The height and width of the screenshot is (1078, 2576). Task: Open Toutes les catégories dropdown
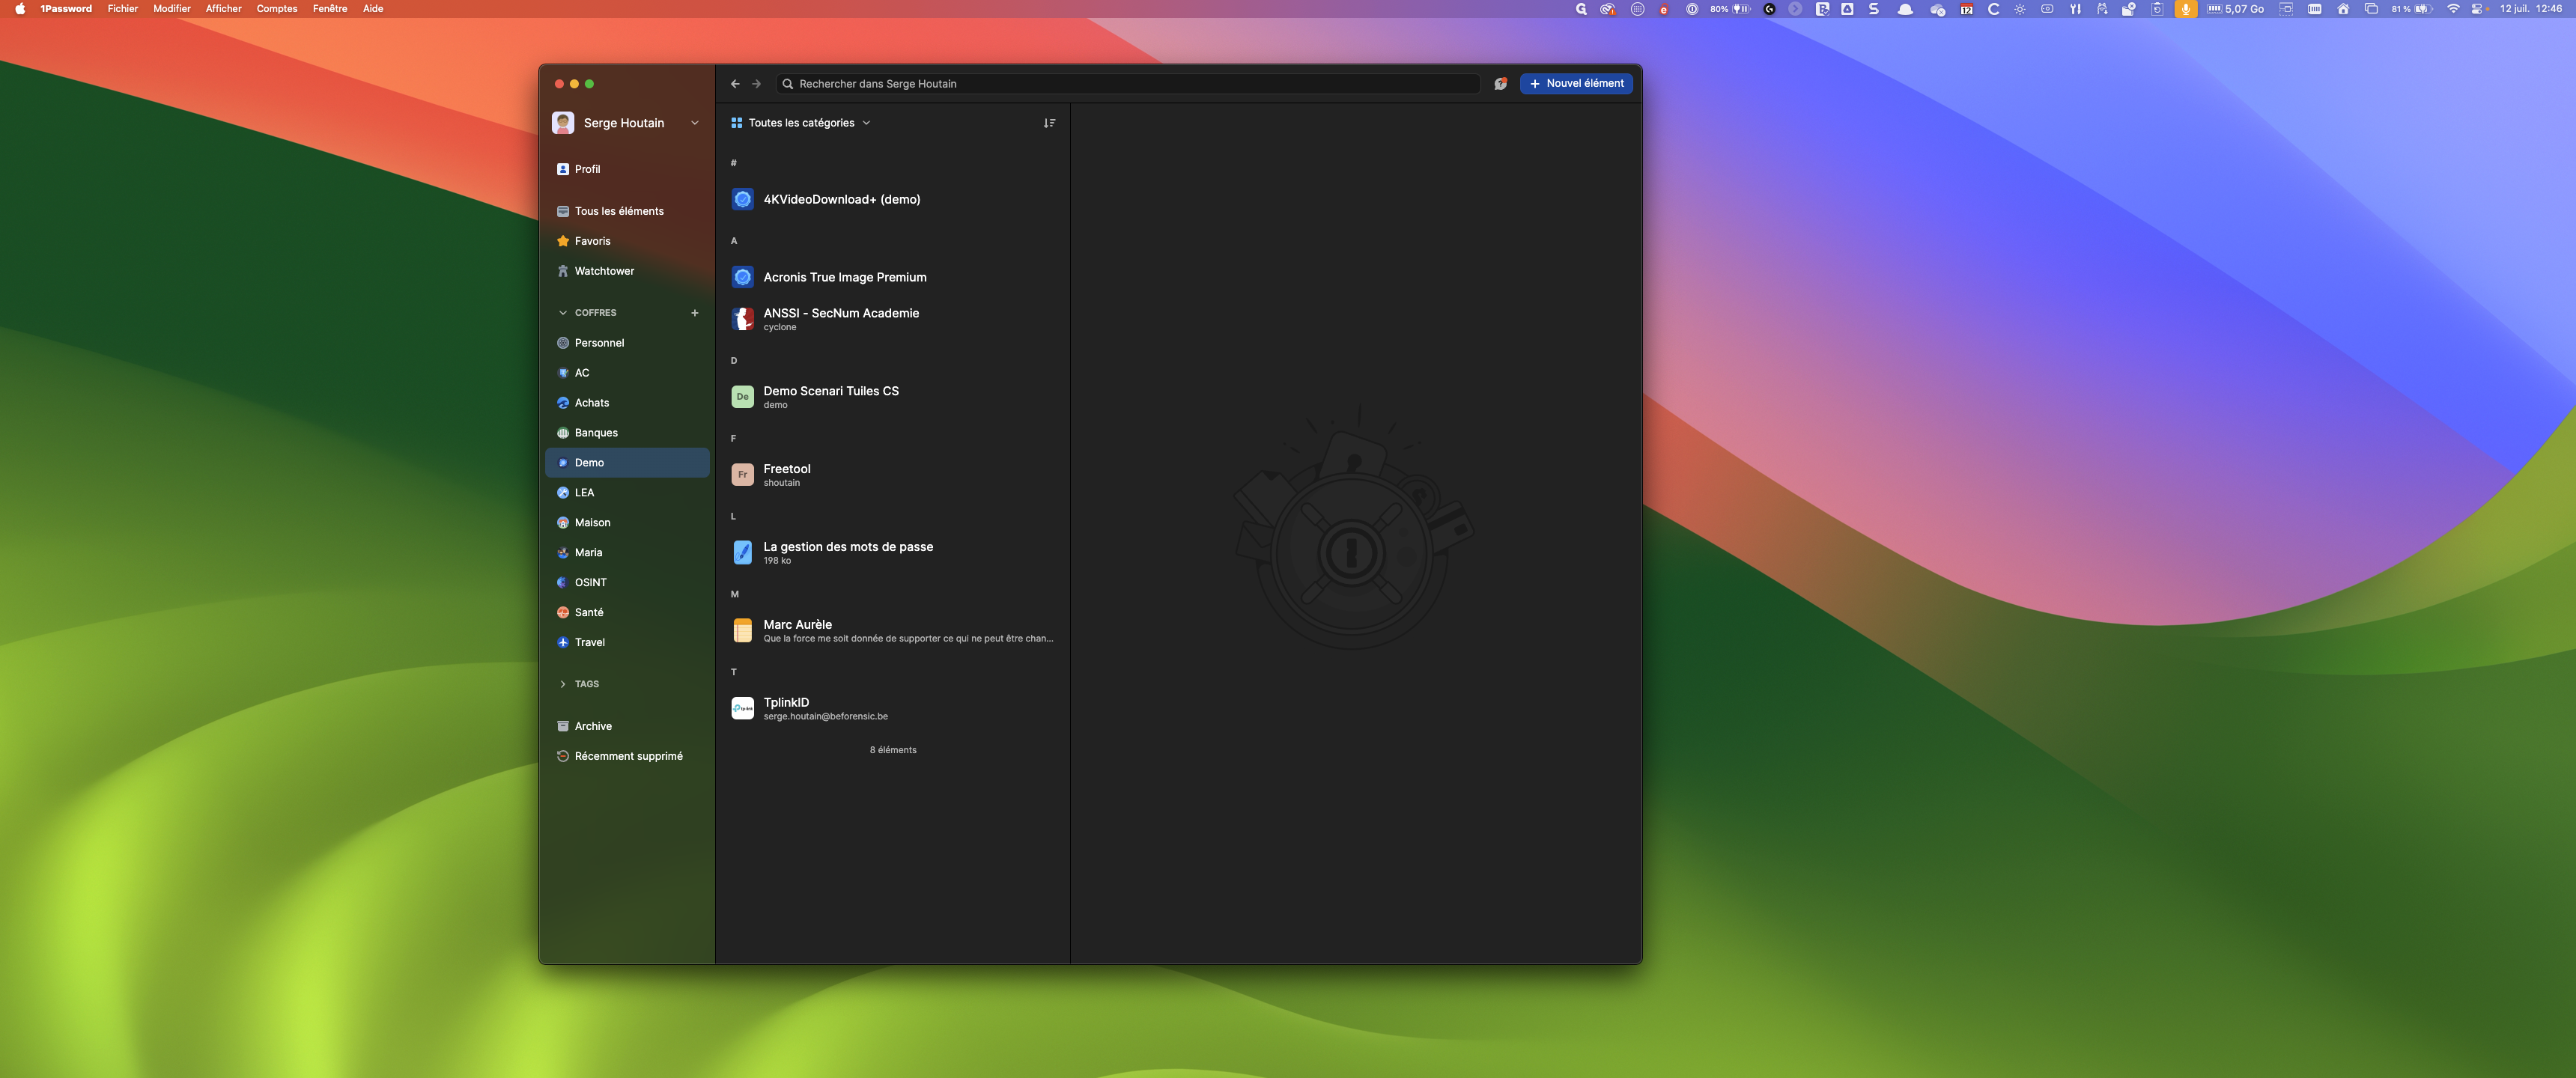tap(801, 123)
